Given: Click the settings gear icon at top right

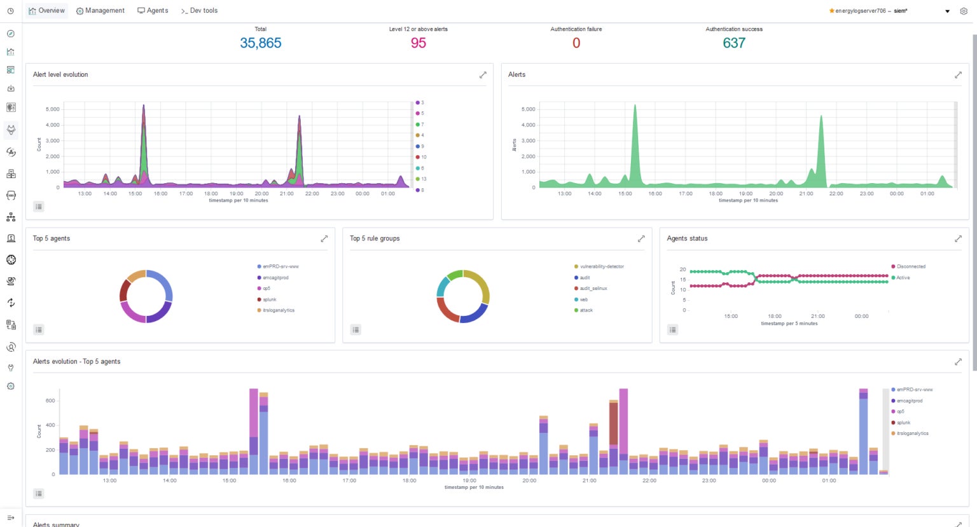Looking at the screenshot, I should coord(964,11).
